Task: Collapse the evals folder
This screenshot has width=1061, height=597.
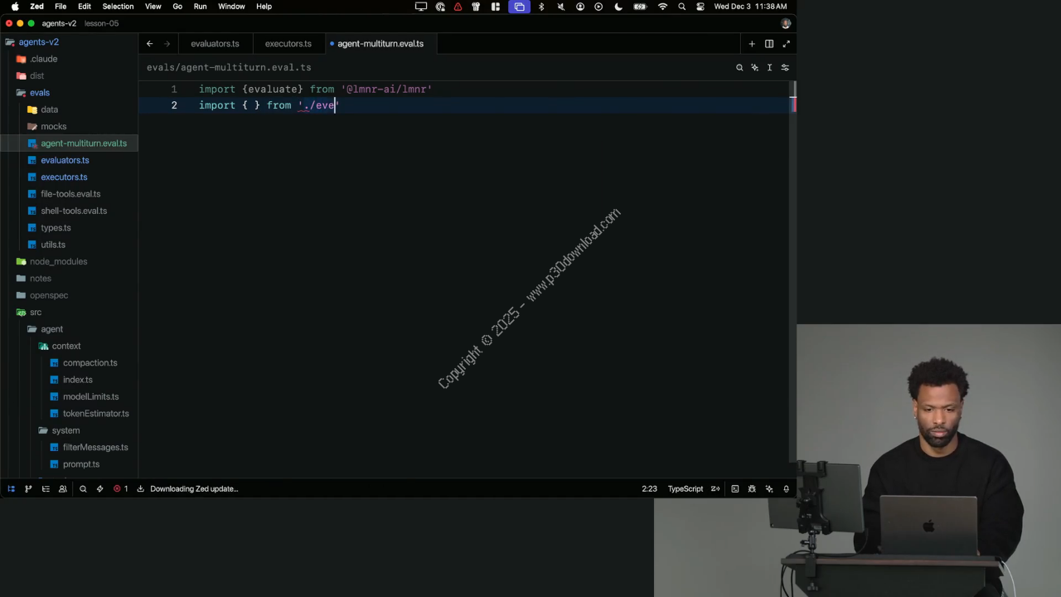Action: point(39,93)
